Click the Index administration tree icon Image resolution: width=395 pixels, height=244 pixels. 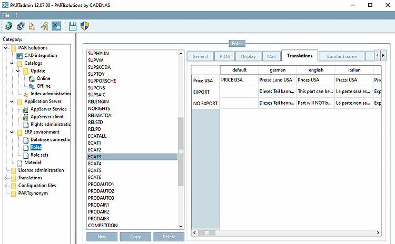26,94
